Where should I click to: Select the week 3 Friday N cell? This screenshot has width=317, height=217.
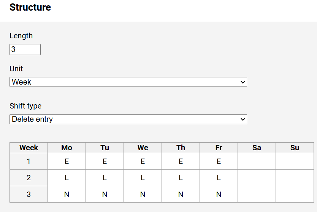[x=219, y=194]
